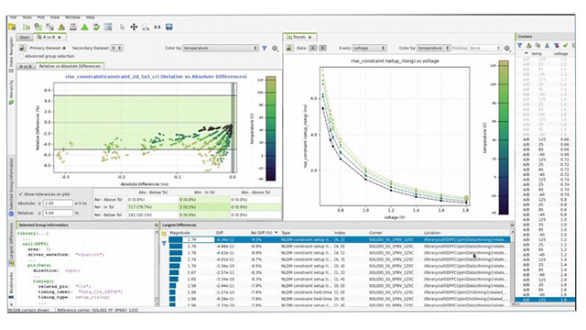Open the folder icon in main toolbar
The height and width of the screenshot is (330, 586).
click(12, 27)
